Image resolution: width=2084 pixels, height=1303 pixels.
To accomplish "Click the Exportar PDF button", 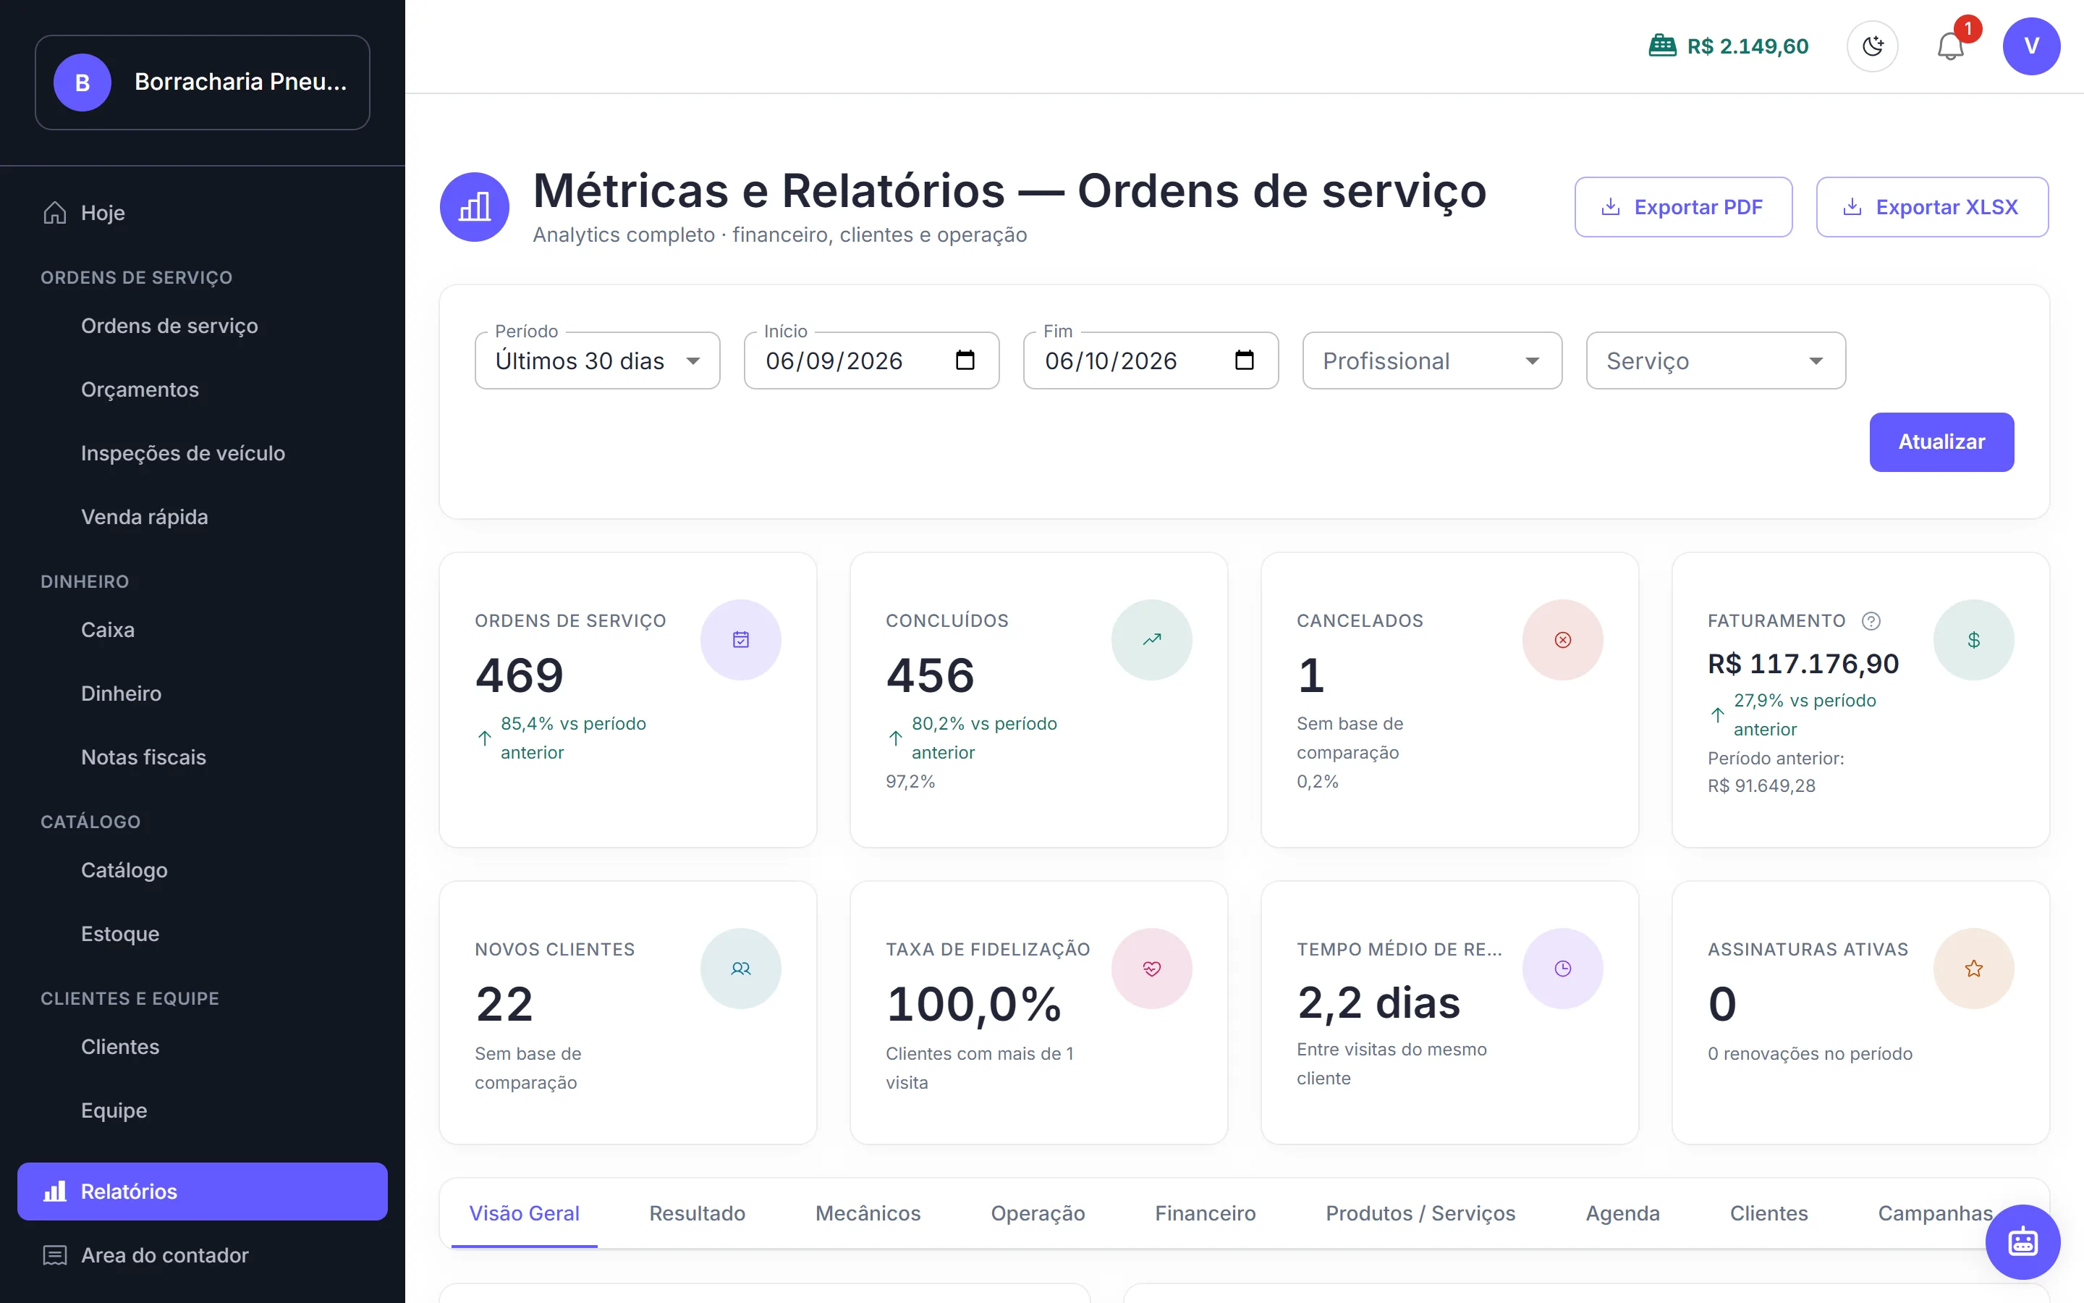I will pos(1682,207).
